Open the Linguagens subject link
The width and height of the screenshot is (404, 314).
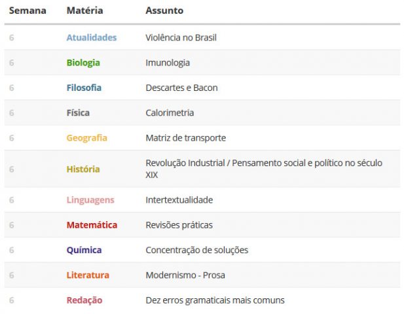pyautogui.click(x=90, y=200)
